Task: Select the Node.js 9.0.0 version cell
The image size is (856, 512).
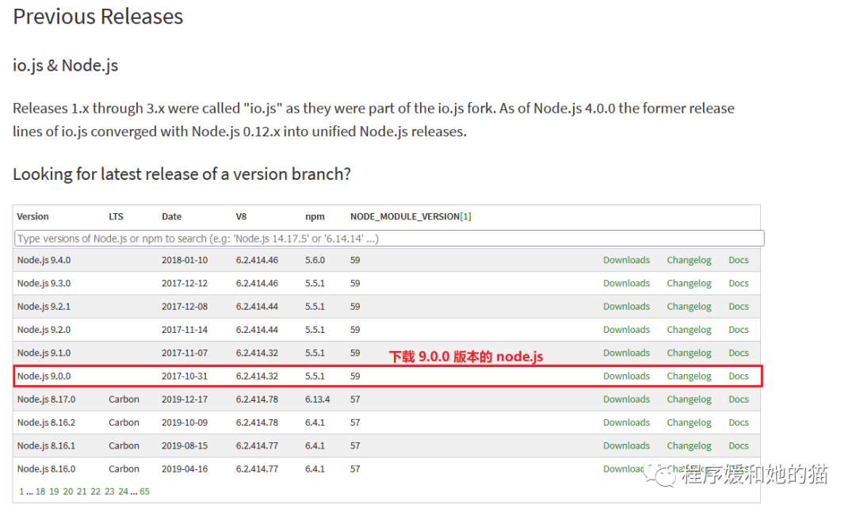Action: pos(44,376)
